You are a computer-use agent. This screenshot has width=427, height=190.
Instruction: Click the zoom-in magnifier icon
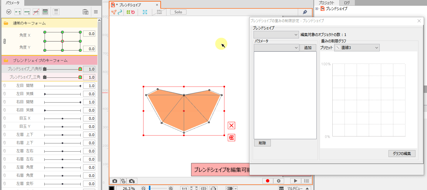point(171,188)
